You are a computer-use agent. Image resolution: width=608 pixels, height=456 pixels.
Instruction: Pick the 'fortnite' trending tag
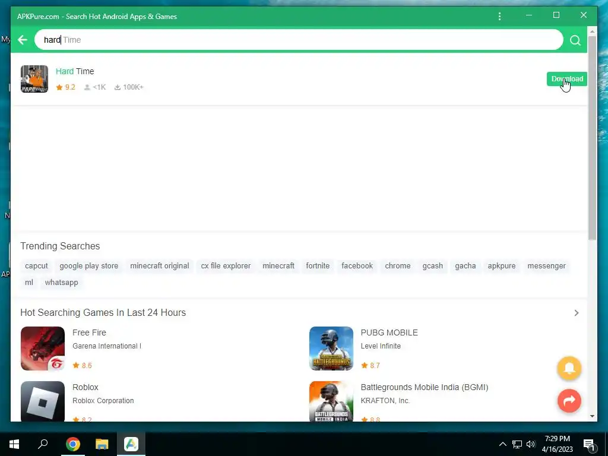318,266
